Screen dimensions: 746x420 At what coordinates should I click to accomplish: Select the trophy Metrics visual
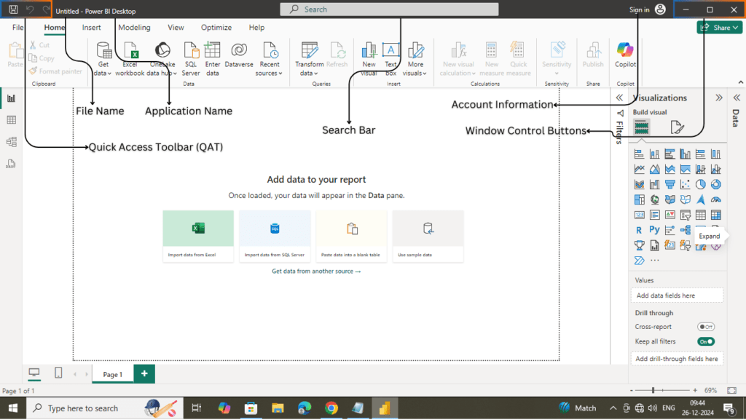639,245
